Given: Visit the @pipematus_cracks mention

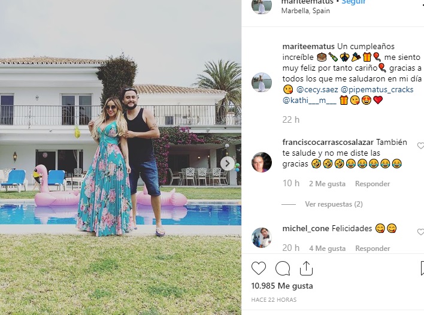Looking at the screenshot, I should coord(377,89).
